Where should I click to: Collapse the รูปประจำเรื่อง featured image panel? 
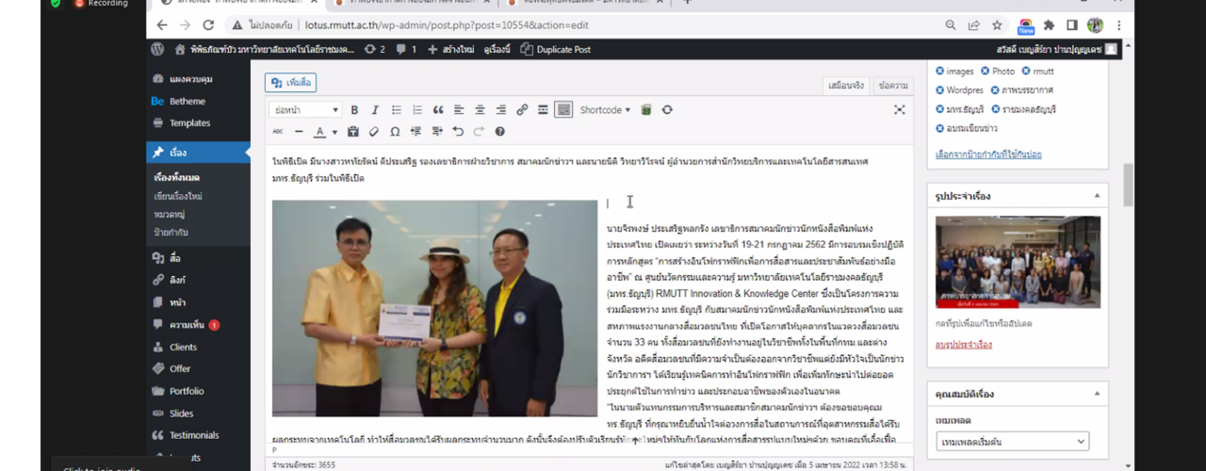point(1097,196)
